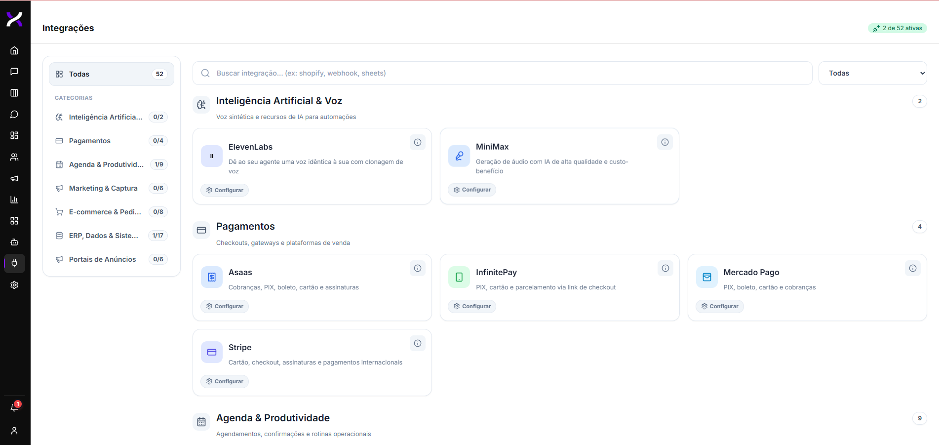Show info for ElevenLabs integration

pyautogui.click(x=418, y=142)
